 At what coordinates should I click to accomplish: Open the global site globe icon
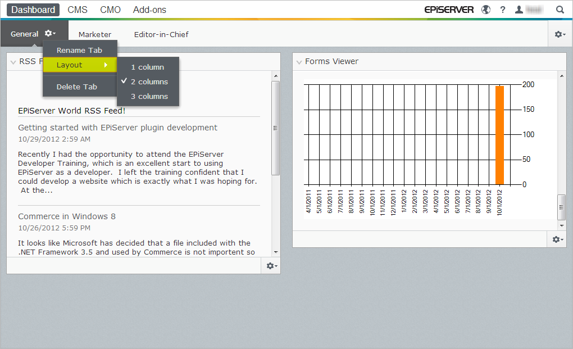pyautogui.click(x=486, y=10)
